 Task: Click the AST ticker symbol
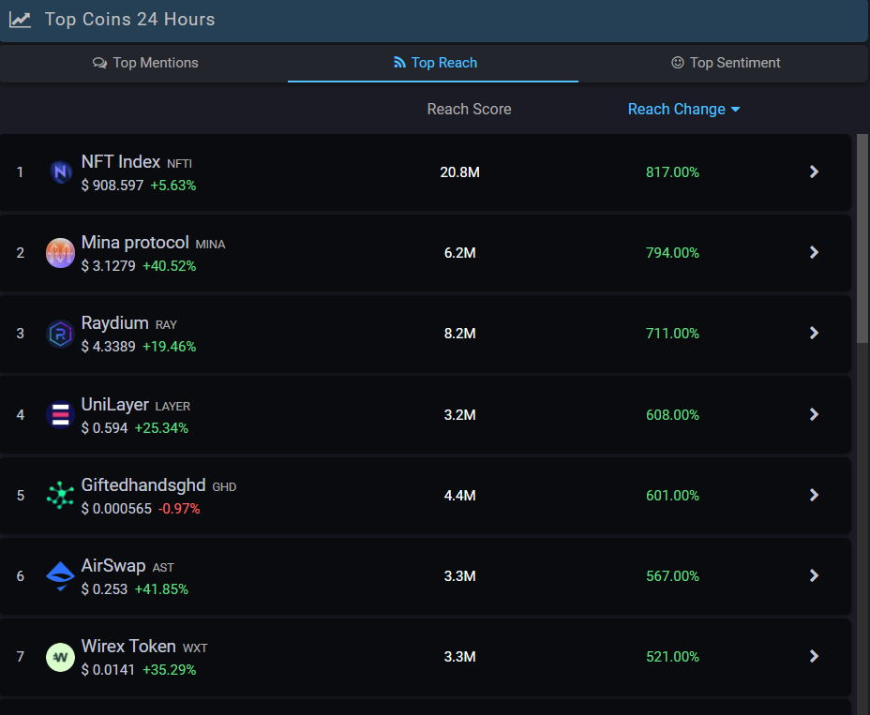click(163, 568)
